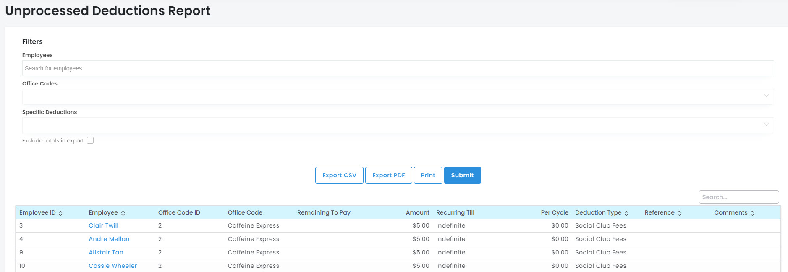Click the Print button
The width and height of the screenshot is (788, 272).
428,175
